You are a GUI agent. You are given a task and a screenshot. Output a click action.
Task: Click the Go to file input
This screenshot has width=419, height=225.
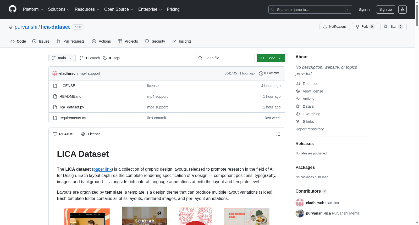click(225, 58)
